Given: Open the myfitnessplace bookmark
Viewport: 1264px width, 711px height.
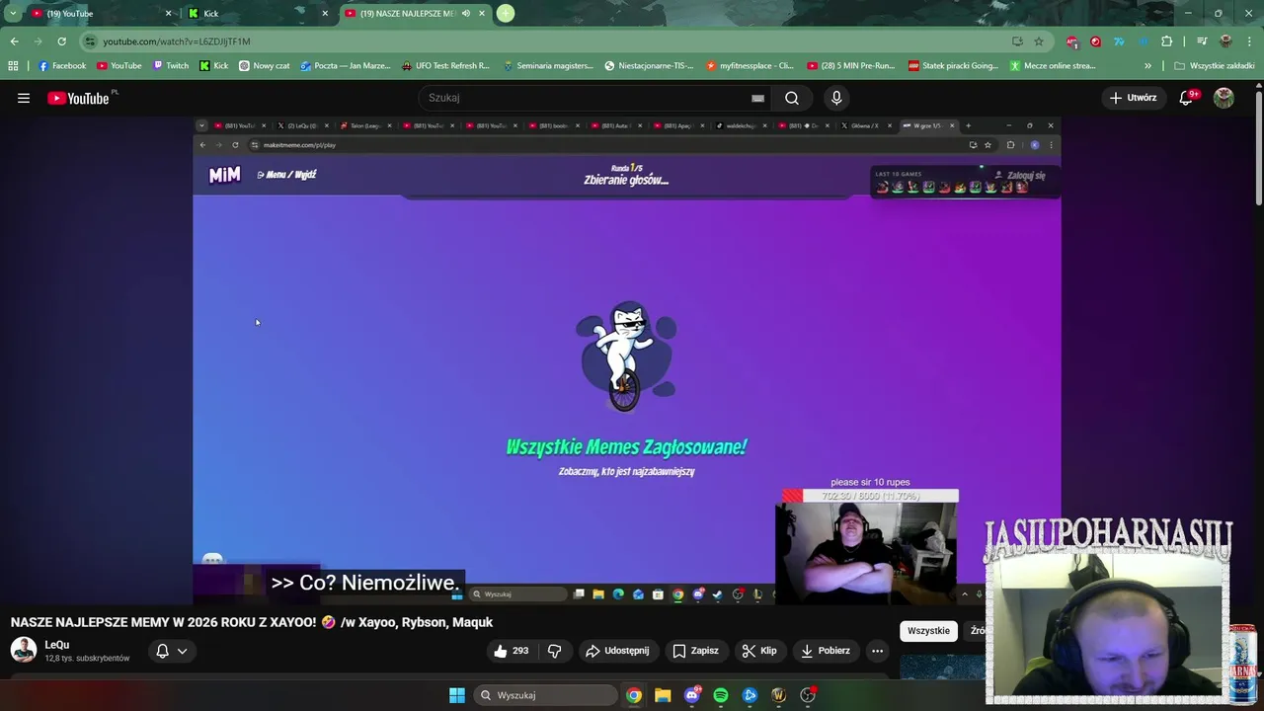Looking at the screenshot, I should [x=750, y=66].
